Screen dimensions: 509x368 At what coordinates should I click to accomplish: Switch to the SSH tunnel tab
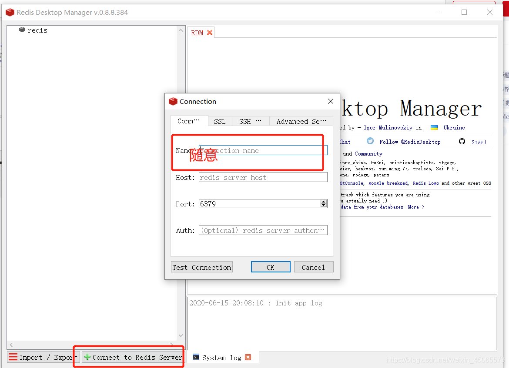(x=250, y=121)
